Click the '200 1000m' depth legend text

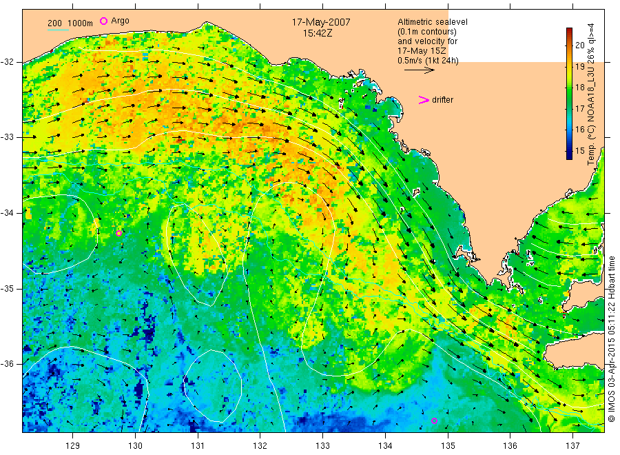(70, 23)
